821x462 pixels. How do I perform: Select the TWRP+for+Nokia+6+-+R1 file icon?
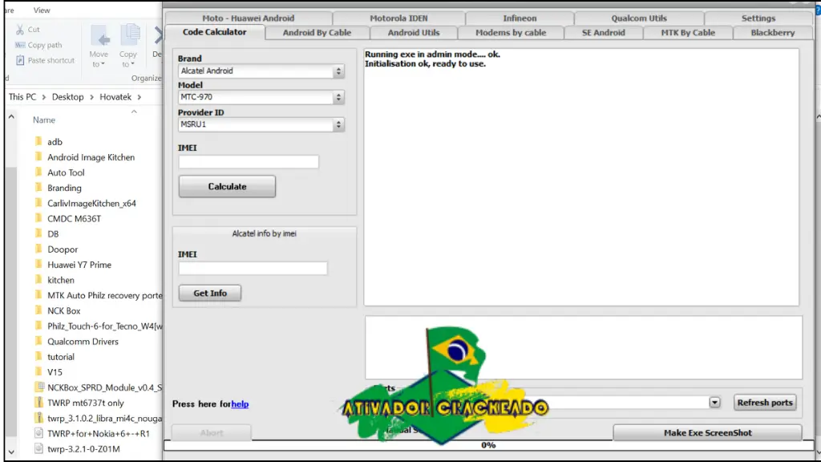[38, 433]
